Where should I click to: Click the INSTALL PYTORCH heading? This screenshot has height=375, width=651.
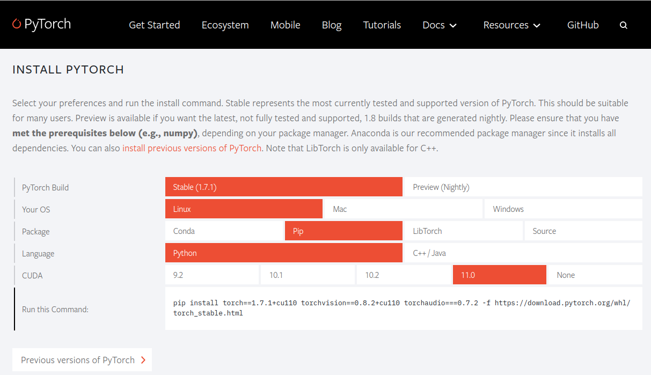click(x=68, y=70)
